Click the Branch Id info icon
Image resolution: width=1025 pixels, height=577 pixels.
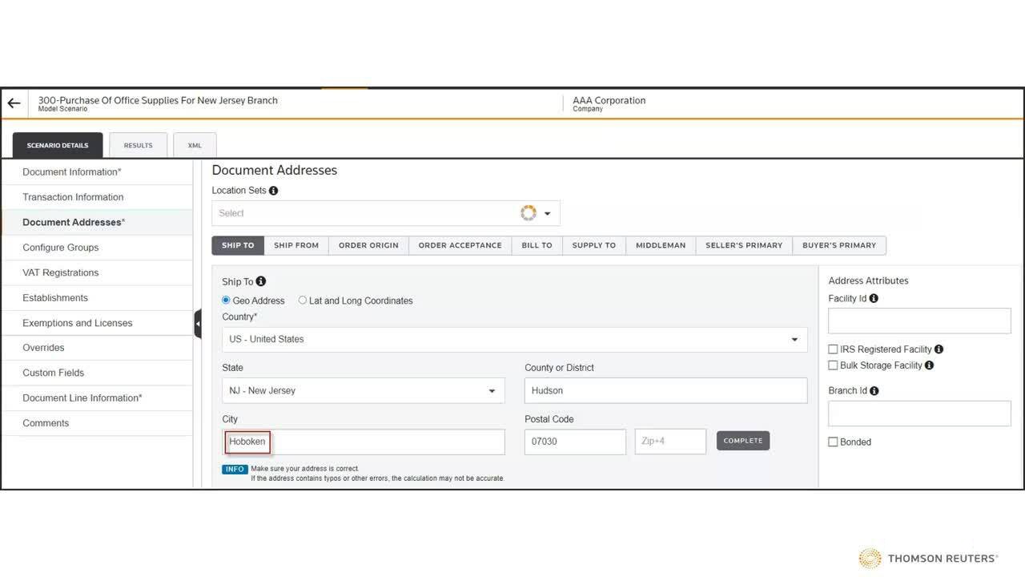(874, 391)
